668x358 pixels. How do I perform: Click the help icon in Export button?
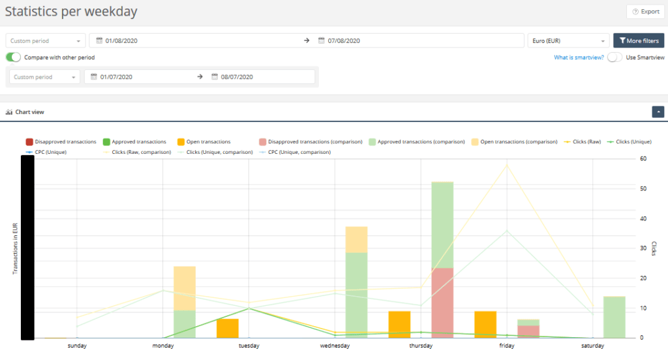[x=635, y=12]
